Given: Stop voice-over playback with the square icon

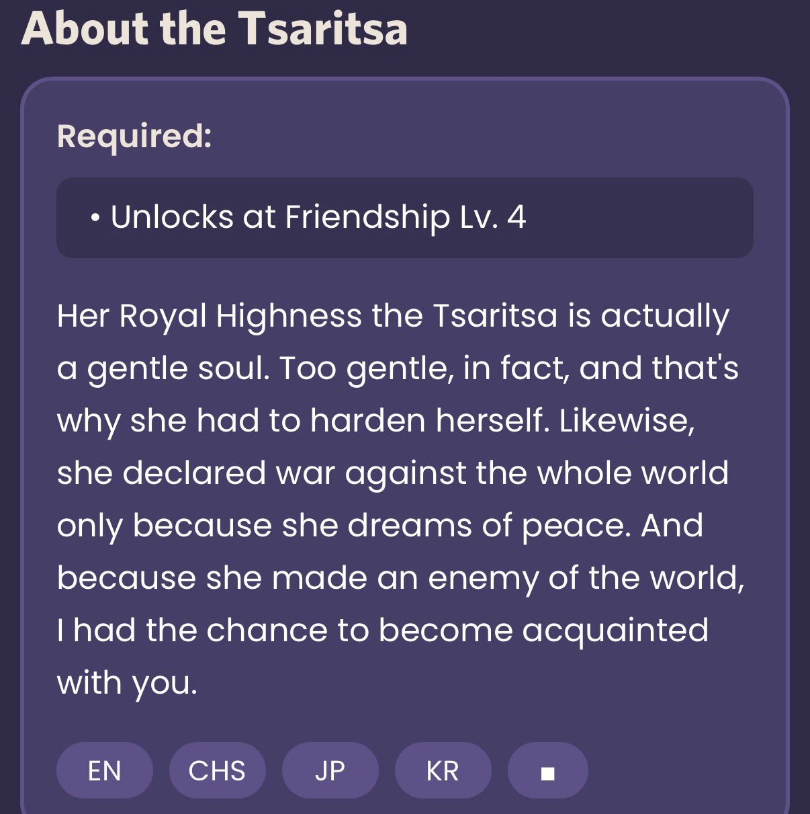Looking at the screenshot, I should tap(547, 770).
